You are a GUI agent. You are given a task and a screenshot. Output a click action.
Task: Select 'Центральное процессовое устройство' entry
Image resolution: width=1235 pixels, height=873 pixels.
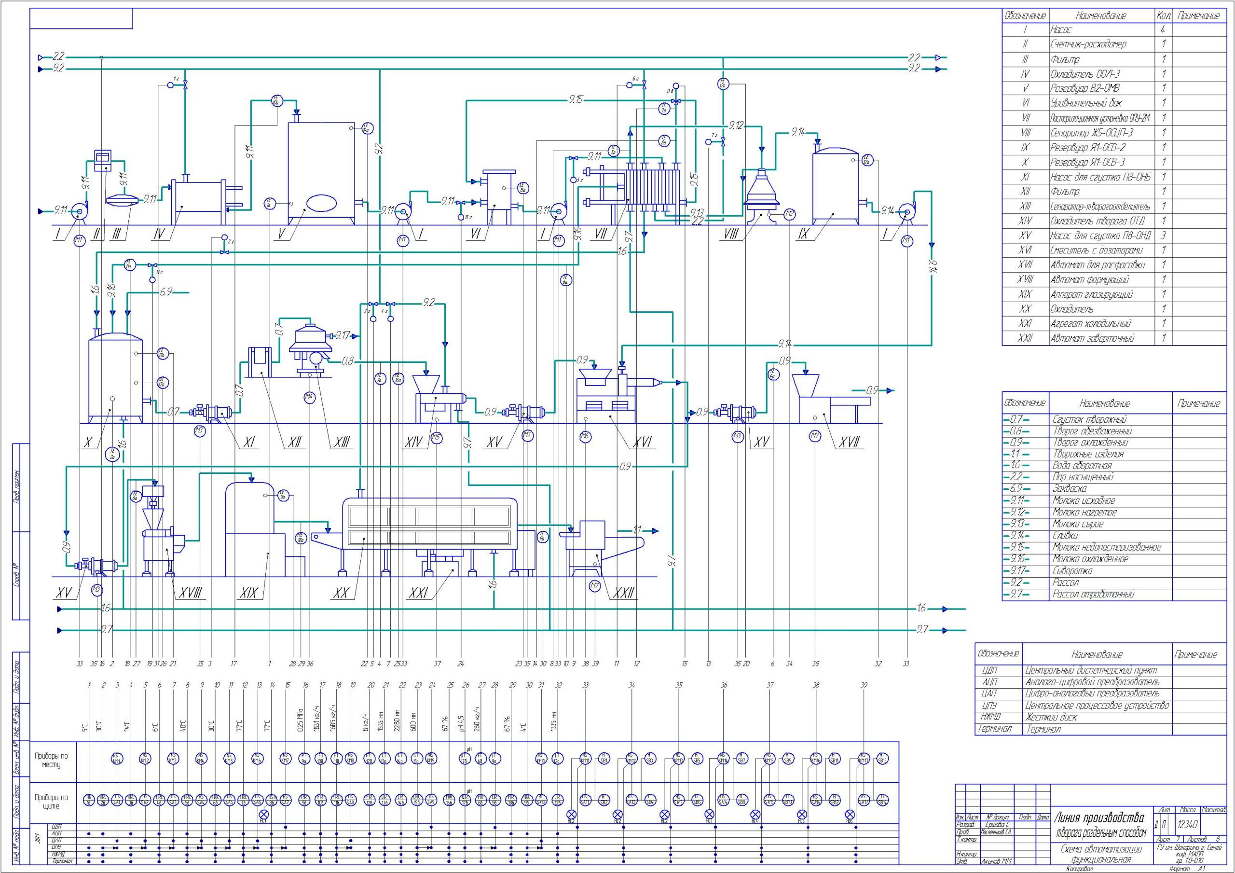(x=1098, y=706)
